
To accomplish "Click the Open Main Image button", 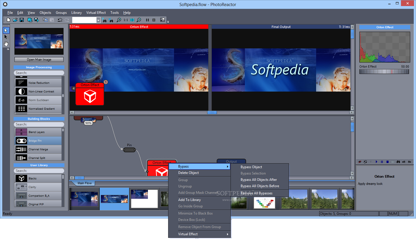I will [39, 60].
